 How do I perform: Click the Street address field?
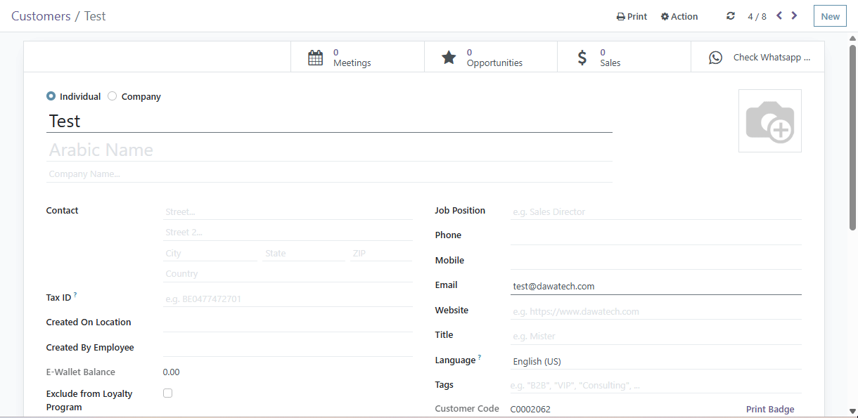[288, 211]
